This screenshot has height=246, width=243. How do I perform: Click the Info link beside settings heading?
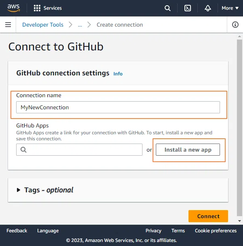(118, 74)
